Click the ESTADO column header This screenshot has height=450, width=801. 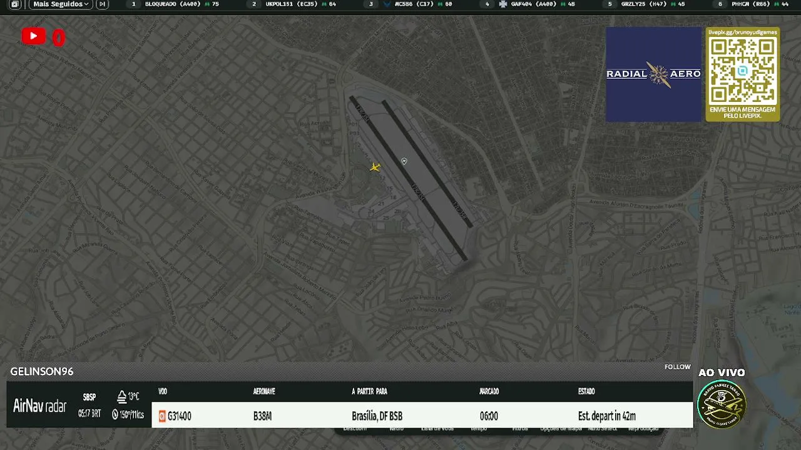[586, 391]
